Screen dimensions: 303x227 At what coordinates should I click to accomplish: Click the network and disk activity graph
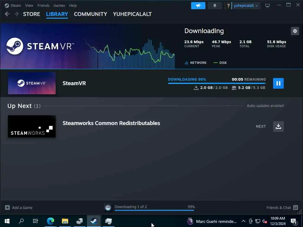click(x=130, y=54)
